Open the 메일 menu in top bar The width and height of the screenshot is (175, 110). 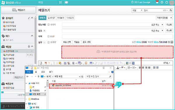(x=41, y=2)
